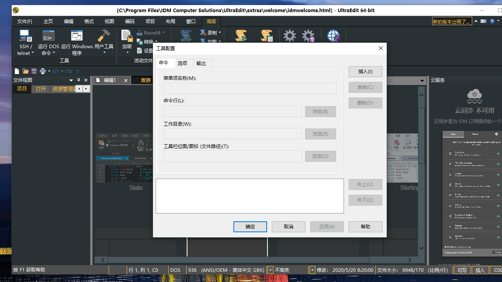
Task: Click the 转换 (convert) icon
Action: [x=145, y=41]
